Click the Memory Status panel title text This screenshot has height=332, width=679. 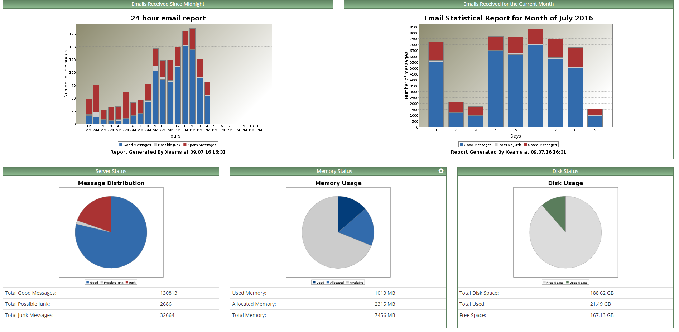[334, 171]
